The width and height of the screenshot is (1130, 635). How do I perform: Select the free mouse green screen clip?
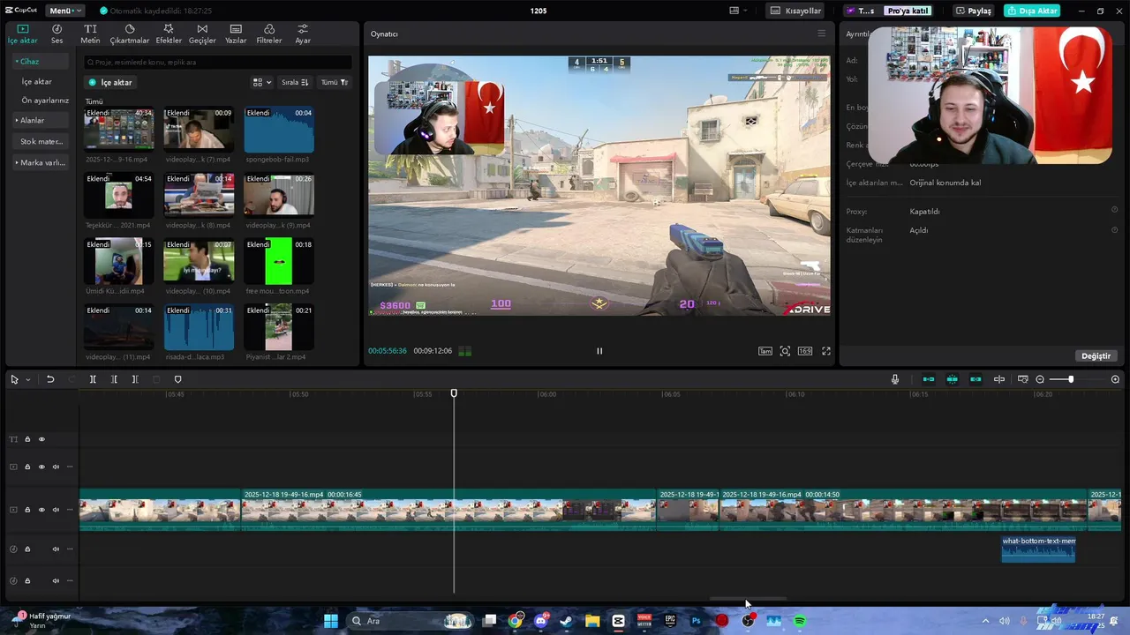[x=279, y=261]
